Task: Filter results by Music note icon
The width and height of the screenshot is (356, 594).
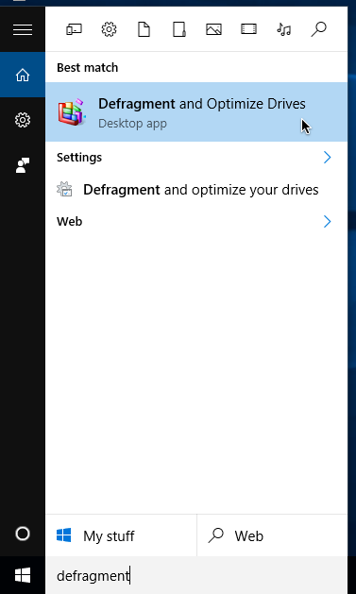Action: tap(283, 29)
